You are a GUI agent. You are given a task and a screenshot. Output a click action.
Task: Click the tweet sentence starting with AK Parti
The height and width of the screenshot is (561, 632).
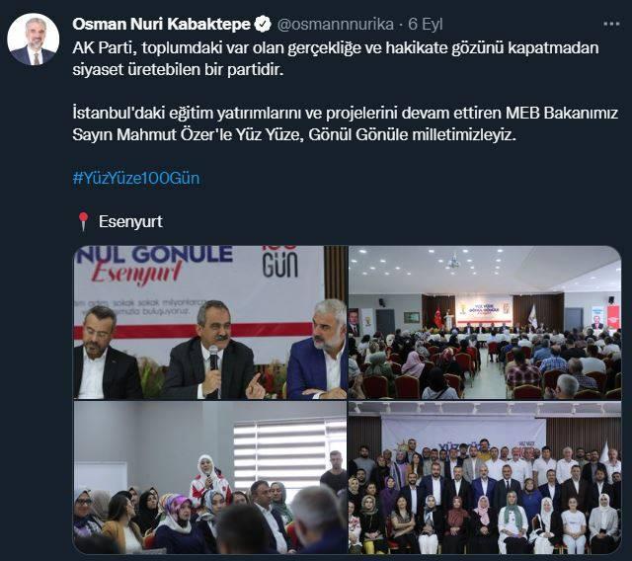(x=336, y=58)
